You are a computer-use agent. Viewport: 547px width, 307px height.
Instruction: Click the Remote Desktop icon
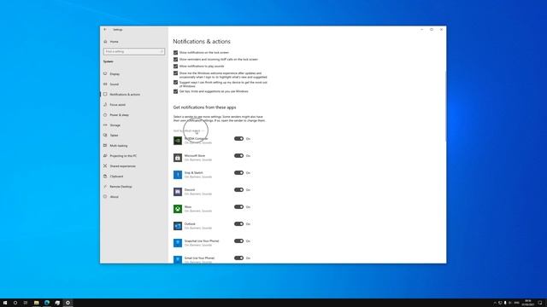pos(105,186)
